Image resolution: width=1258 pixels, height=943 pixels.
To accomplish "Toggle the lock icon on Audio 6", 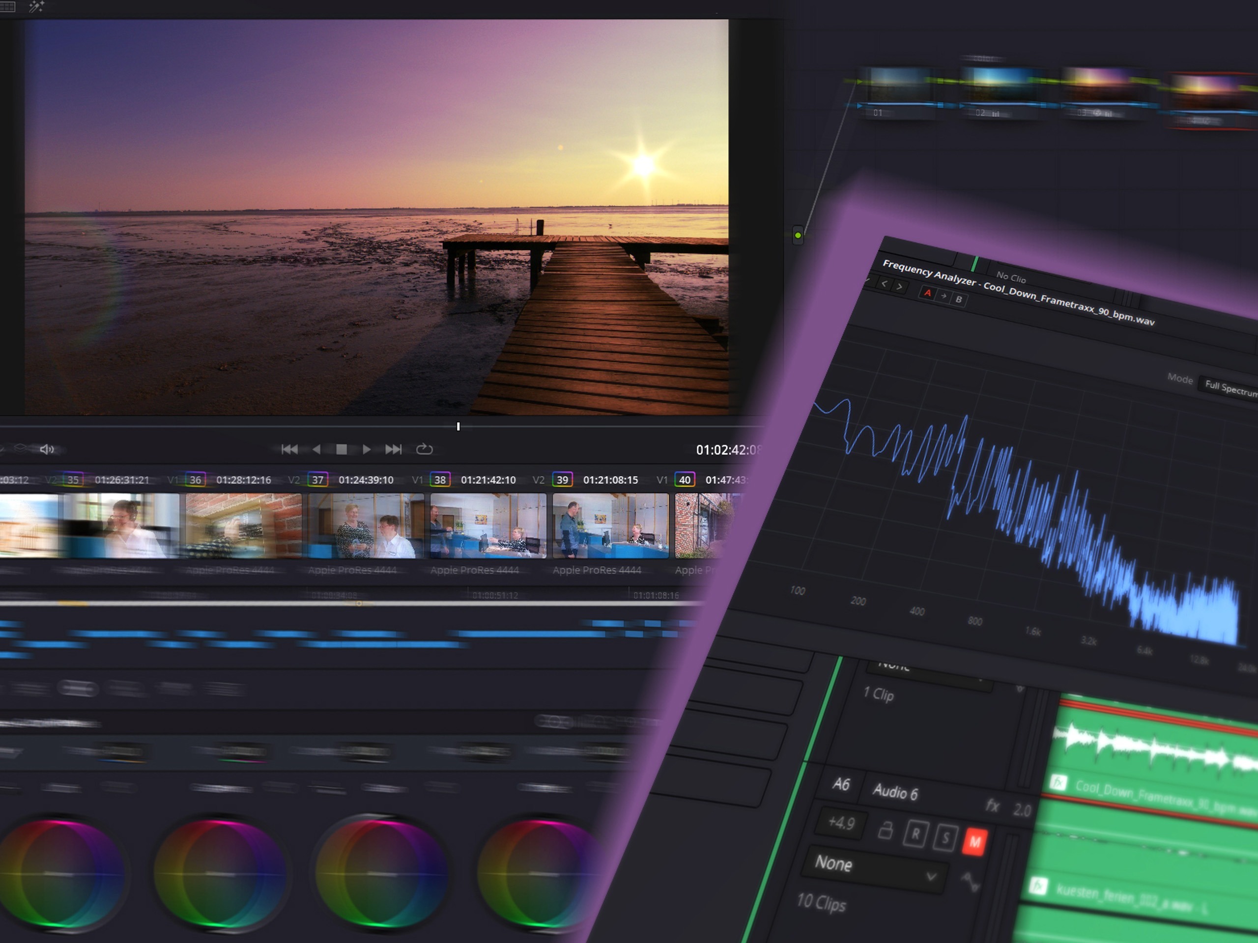I will pos(885,831).
